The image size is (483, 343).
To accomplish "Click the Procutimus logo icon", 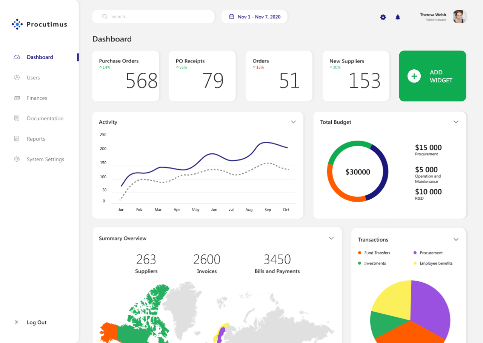I will pyautogui.click(x=17, y=24).
